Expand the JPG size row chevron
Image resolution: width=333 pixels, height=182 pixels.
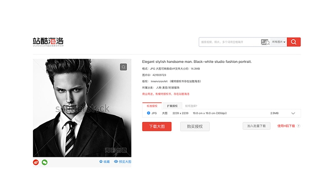click(293, 113)
